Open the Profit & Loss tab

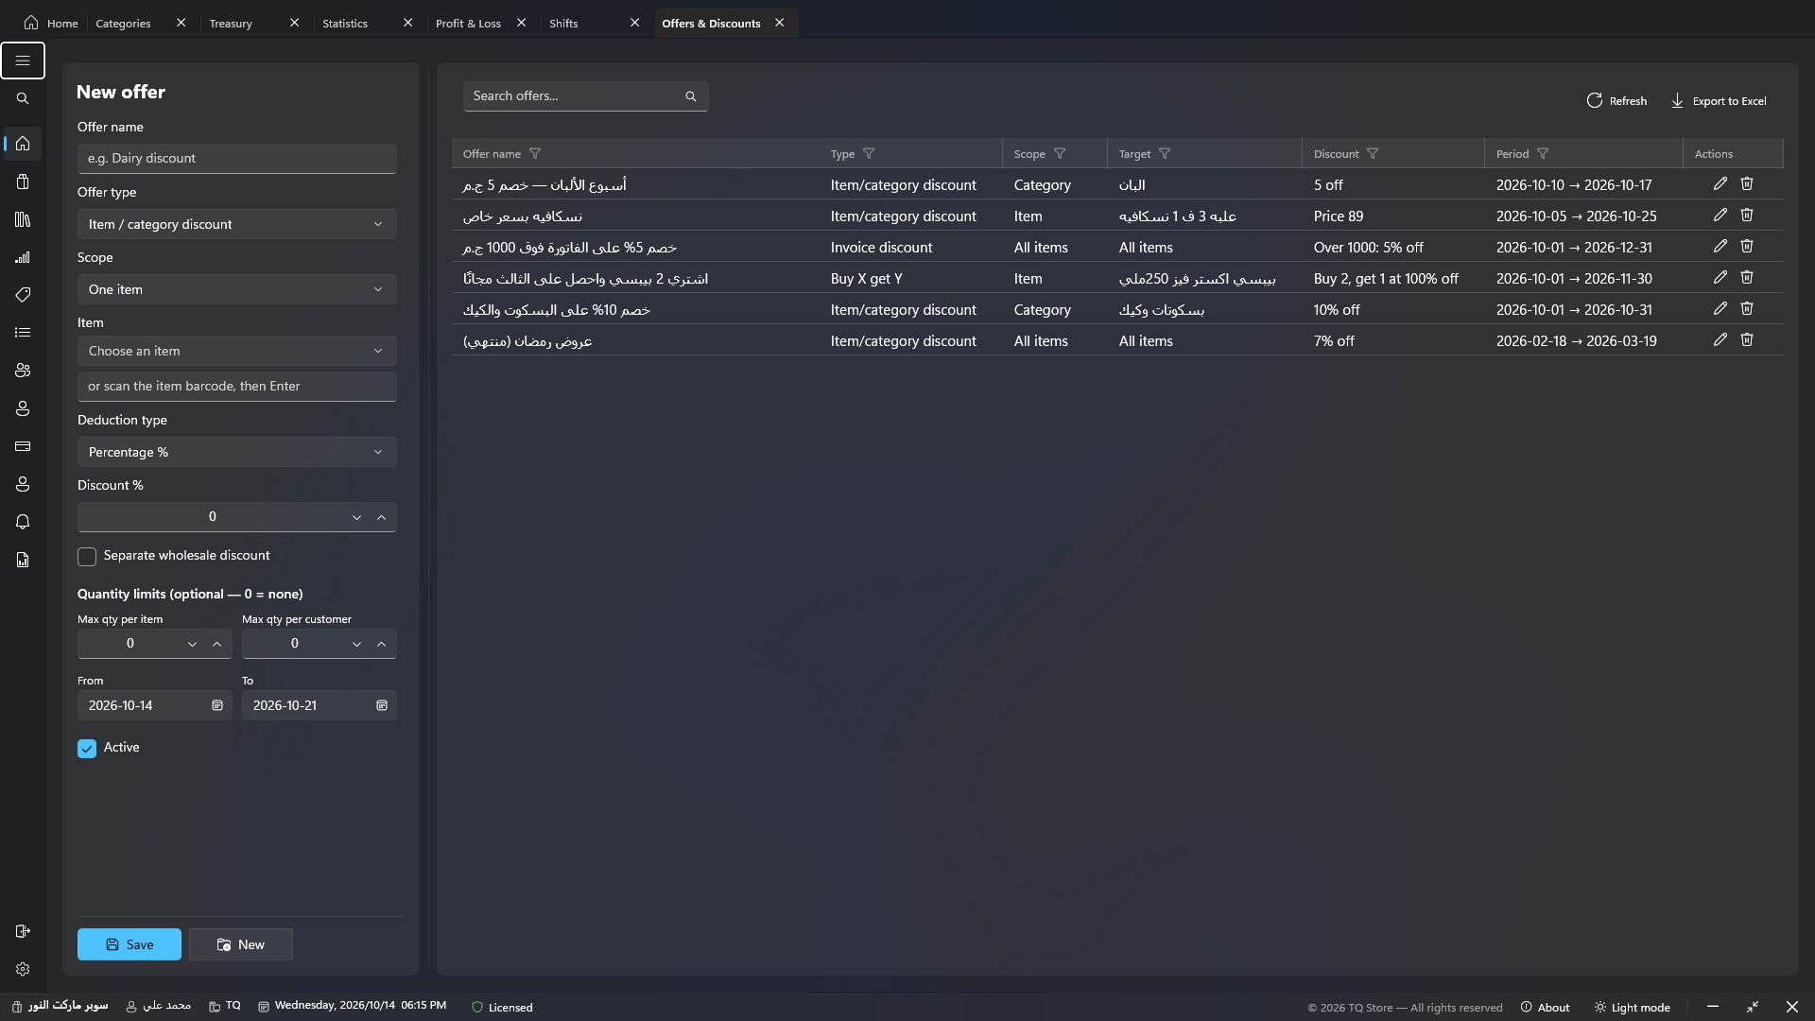tap(468, 24)
